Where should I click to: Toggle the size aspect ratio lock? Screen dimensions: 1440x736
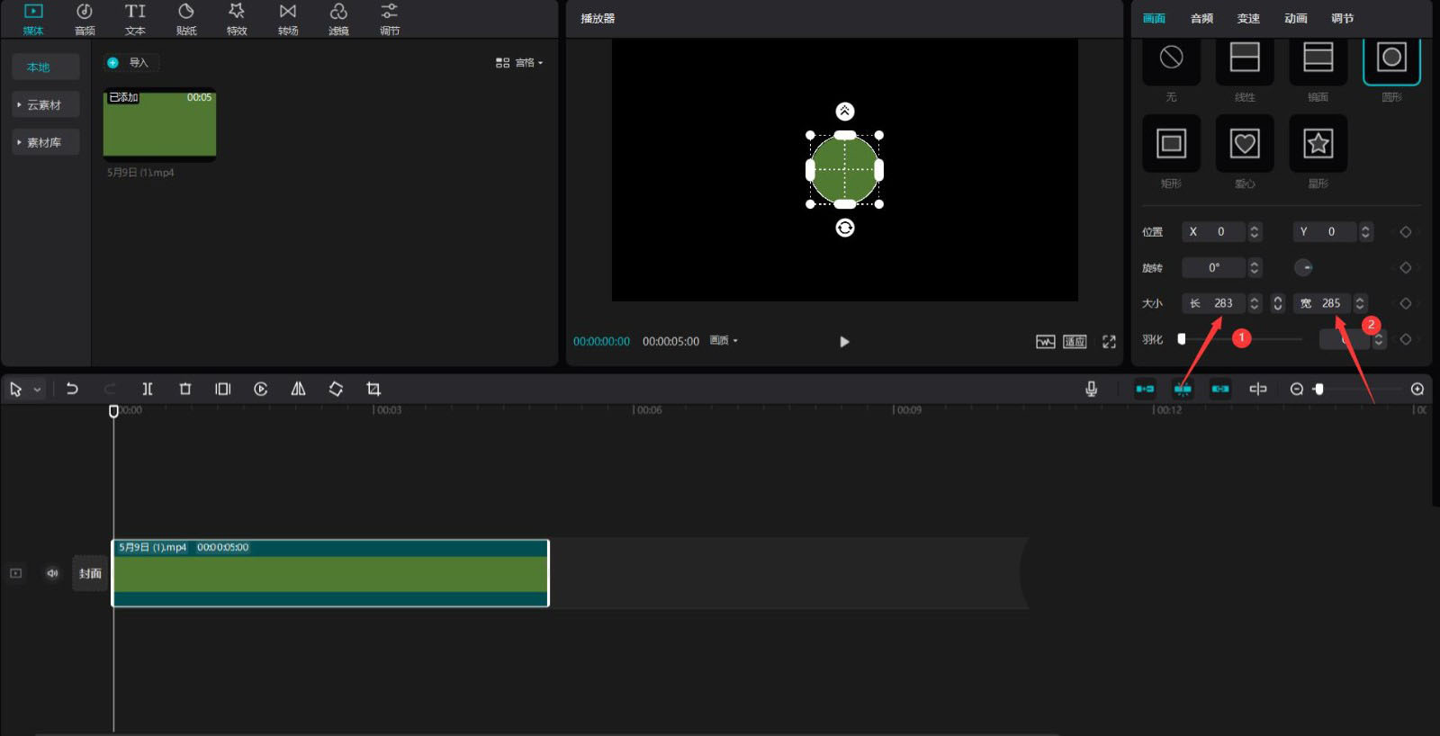[x=1277, y=303]
